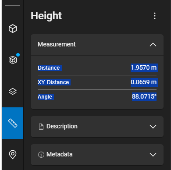The height and width of the screenshot is (170, 171).
Task: Click the 0.0659 m value
Action: [x=144, y=82]
